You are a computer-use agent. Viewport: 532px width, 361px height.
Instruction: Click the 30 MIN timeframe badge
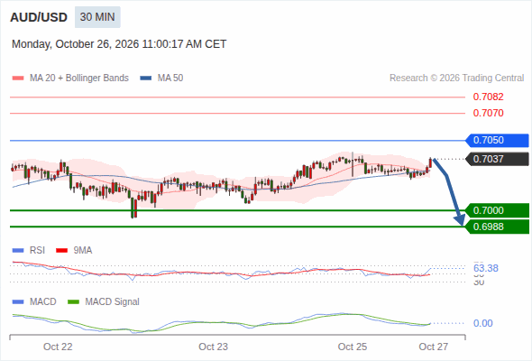click(97, 17)
